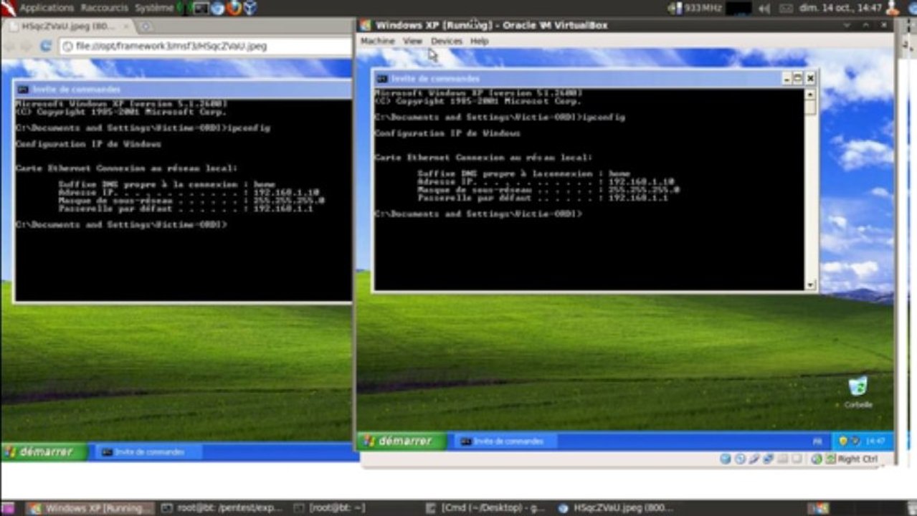Click Invite de commandes on the VM taskbar

pos(505,441)
